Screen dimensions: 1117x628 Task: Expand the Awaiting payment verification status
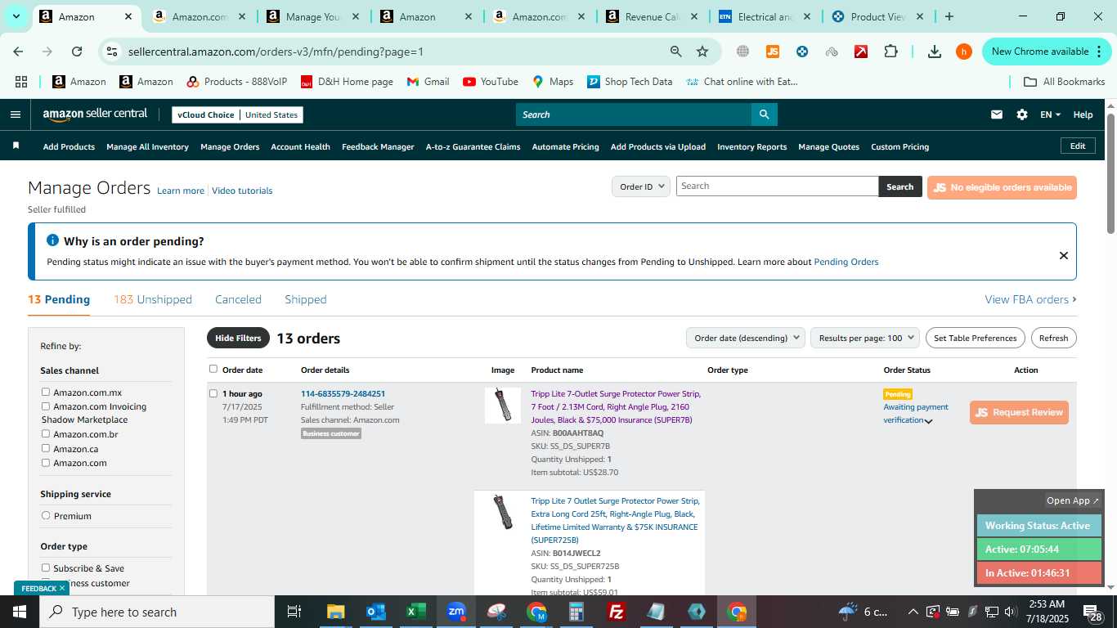(928, 421)
